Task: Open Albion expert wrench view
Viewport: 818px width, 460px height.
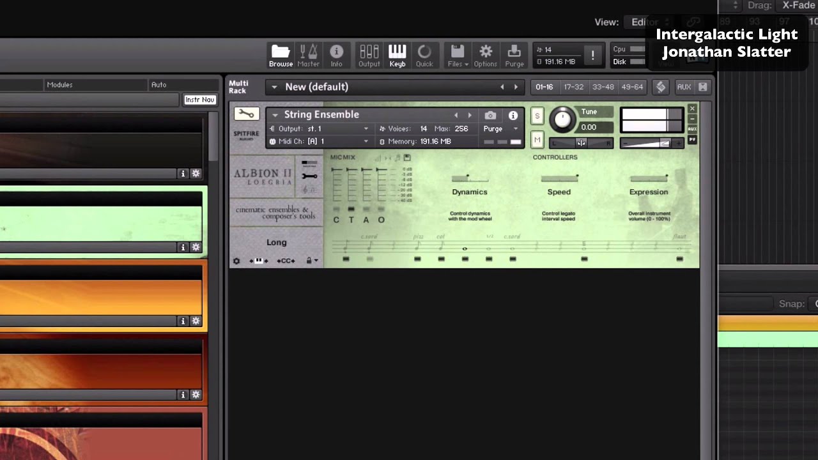Action: point(309,176)
